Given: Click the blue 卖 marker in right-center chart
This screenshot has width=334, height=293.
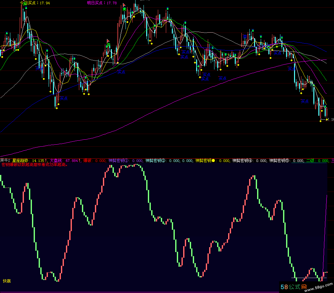Looking at the screenshot, I should 245,37.
